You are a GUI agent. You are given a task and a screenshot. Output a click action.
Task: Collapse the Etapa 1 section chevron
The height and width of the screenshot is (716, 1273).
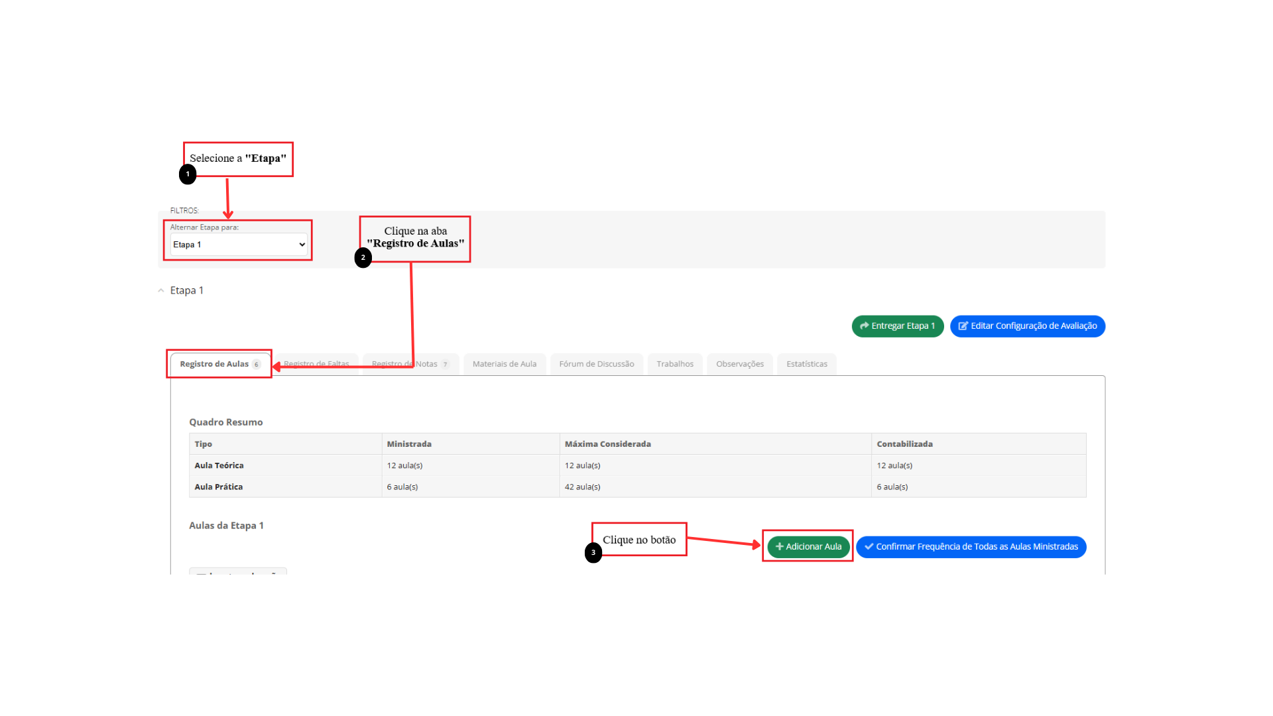tap(161, 290)
